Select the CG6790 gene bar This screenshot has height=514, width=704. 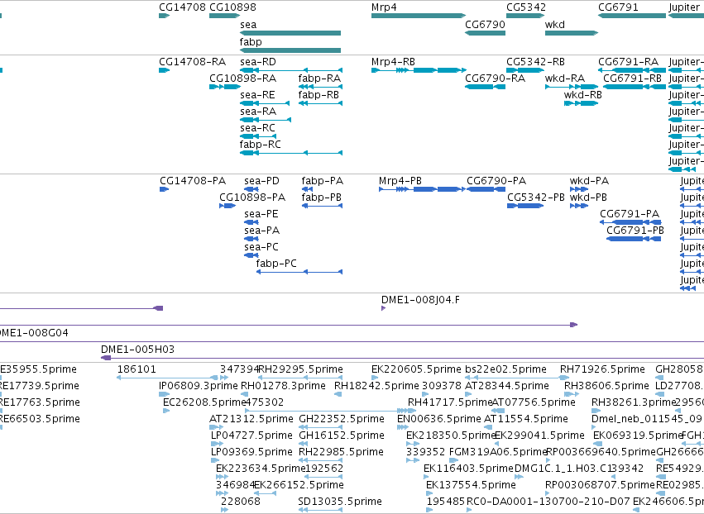pos(485,33)
